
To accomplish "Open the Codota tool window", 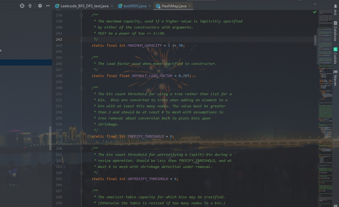I will (x=335, y=56).
